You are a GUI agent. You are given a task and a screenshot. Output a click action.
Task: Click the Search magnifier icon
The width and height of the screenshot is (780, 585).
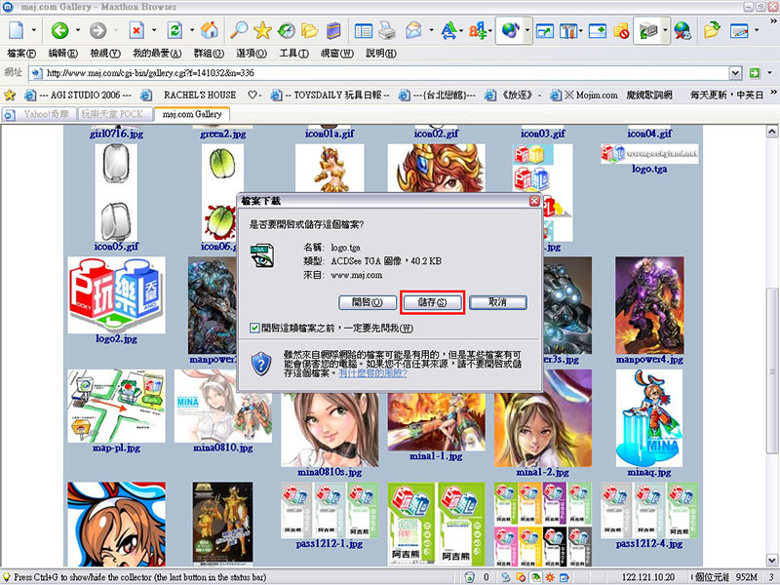point(238,30)
